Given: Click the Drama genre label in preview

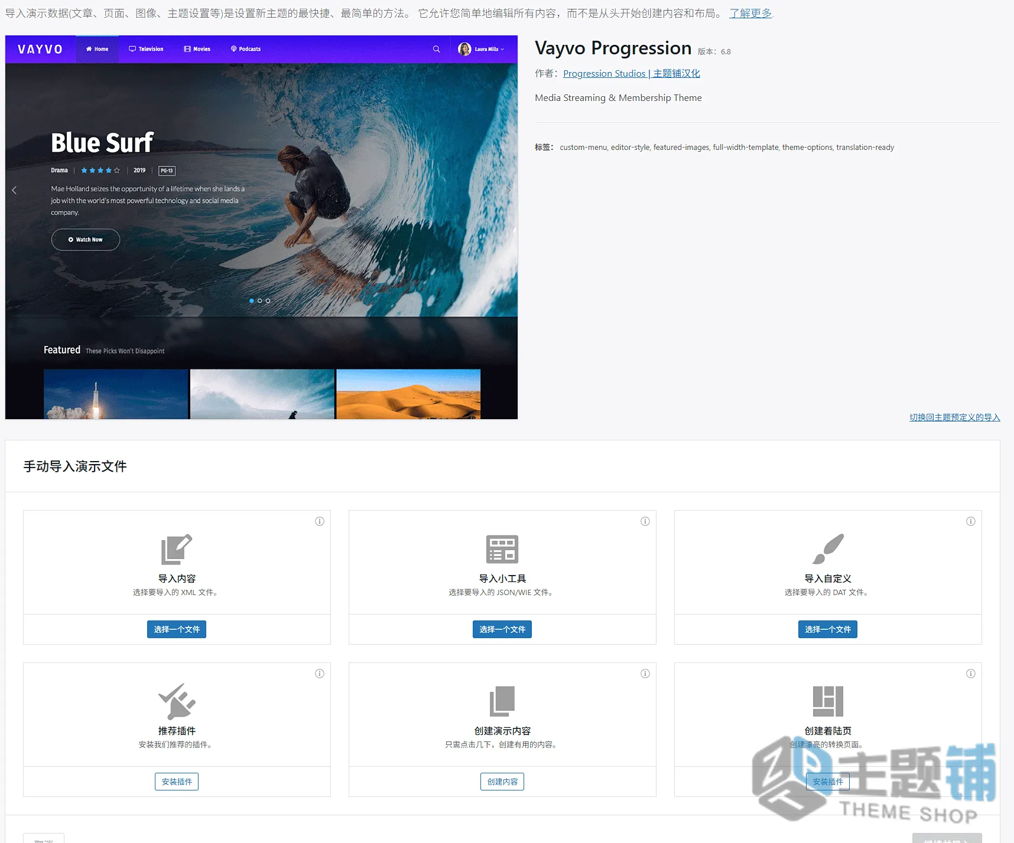Looking at the screenshot, I should coord(59,171).
